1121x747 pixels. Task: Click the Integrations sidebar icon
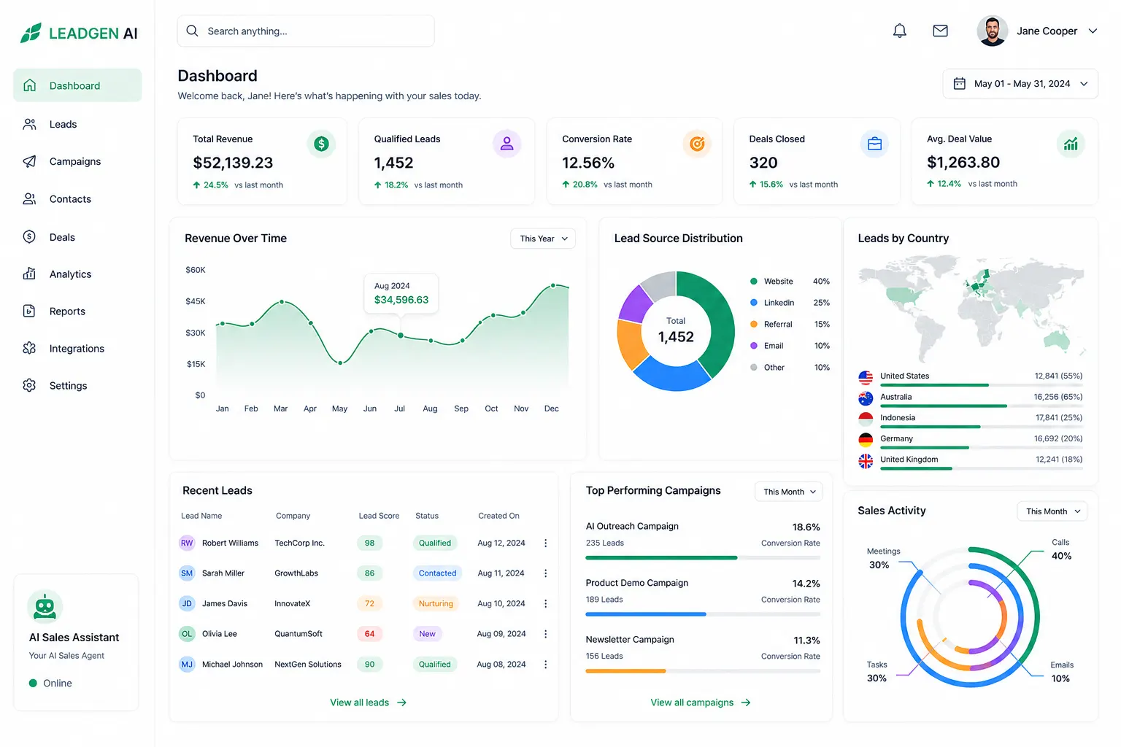[29, 348]
